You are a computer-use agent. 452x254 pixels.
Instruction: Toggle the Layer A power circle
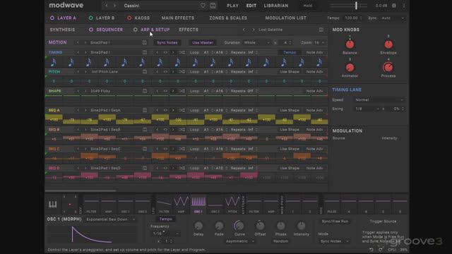click(52, 18)
